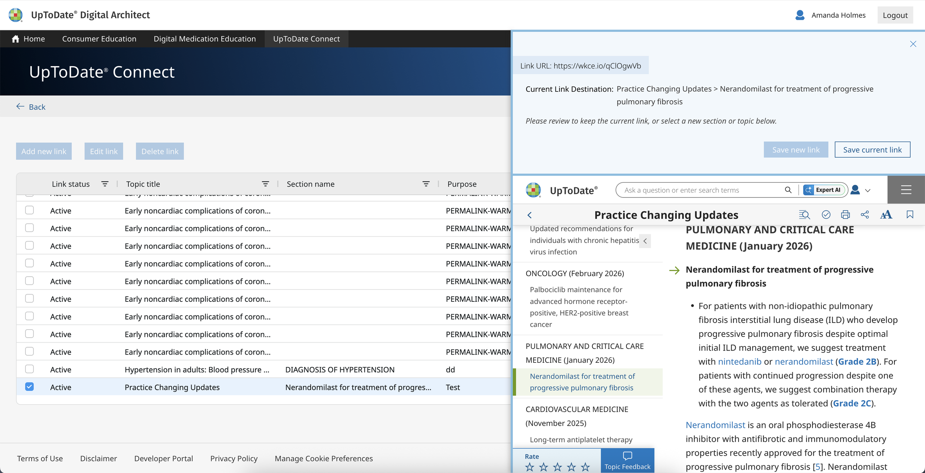
Task: Uncheck the Practice Changing Updates row checkbox
Action: point(29,386)
